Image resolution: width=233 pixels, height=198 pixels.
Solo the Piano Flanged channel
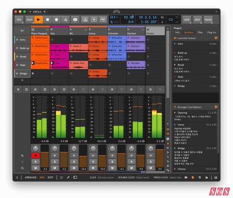(36, 162)
